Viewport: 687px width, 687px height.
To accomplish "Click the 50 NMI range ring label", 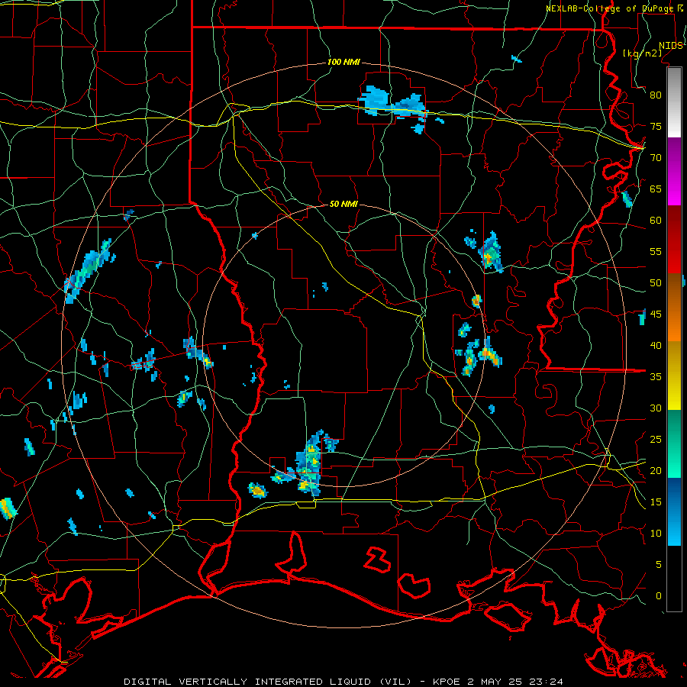I will point(343,204).
